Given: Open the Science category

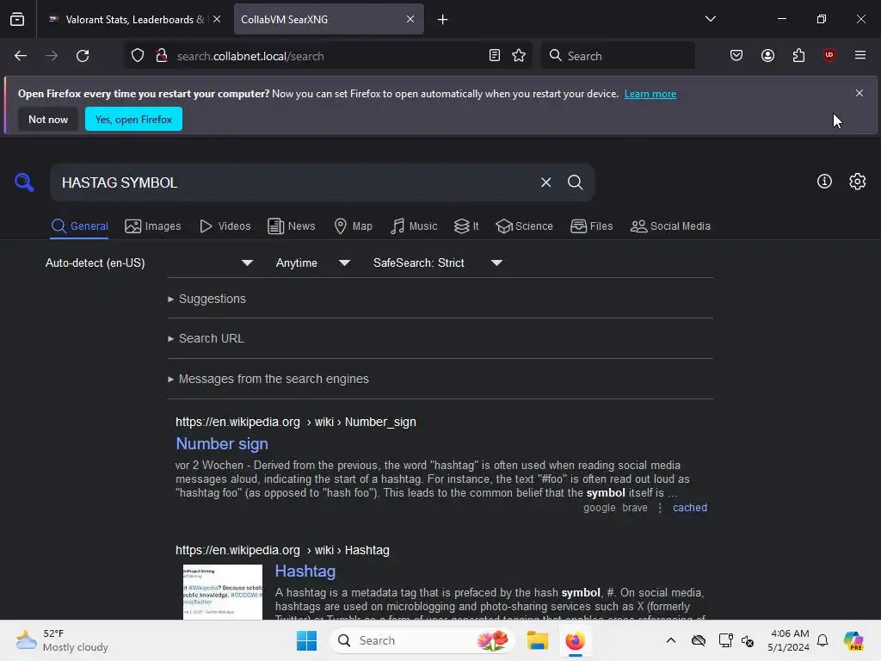Looking at the screenshot, I should 524,226.
